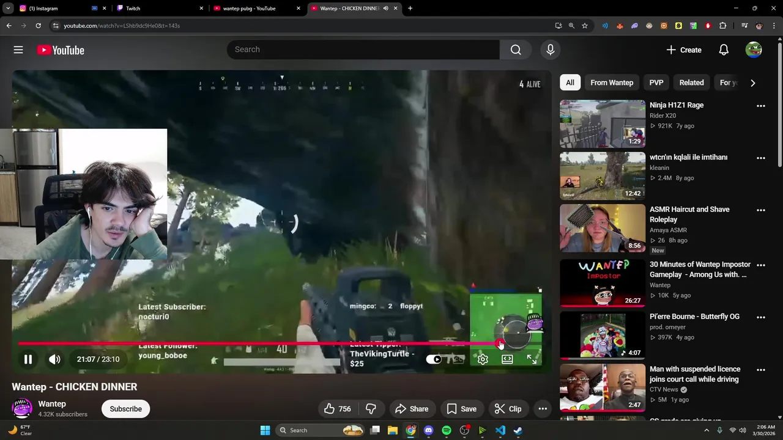Image resolution: width=783 pixels, height=440 pixels.
Task: Click the Wantep channel avatar
Action: [x=22, y=408]
